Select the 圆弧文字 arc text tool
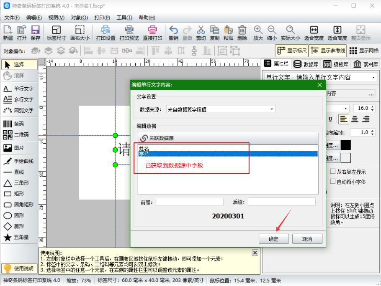This screenshot has height=286, width=381. 19,111
